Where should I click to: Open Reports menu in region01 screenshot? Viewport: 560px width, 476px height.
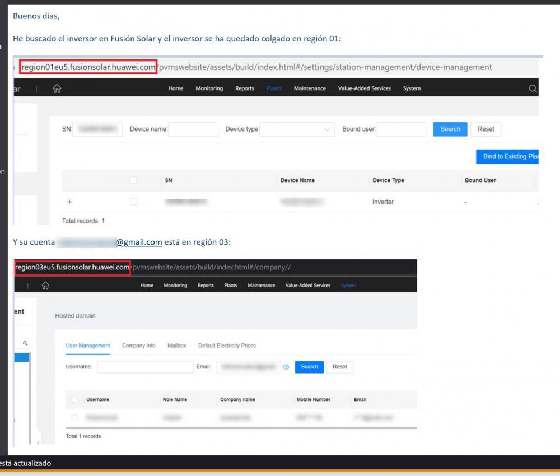click(x=245, y=88)
